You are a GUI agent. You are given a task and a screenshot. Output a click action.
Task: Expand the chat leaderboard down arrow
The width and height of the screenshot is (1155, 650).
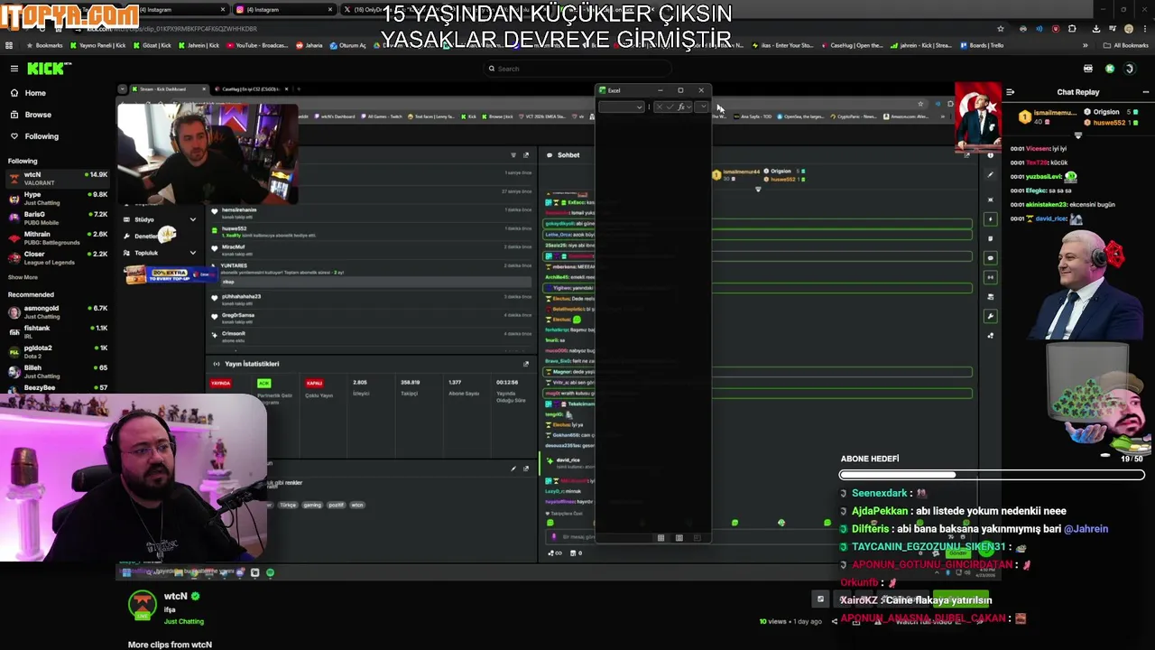[x=1077, y=135]
